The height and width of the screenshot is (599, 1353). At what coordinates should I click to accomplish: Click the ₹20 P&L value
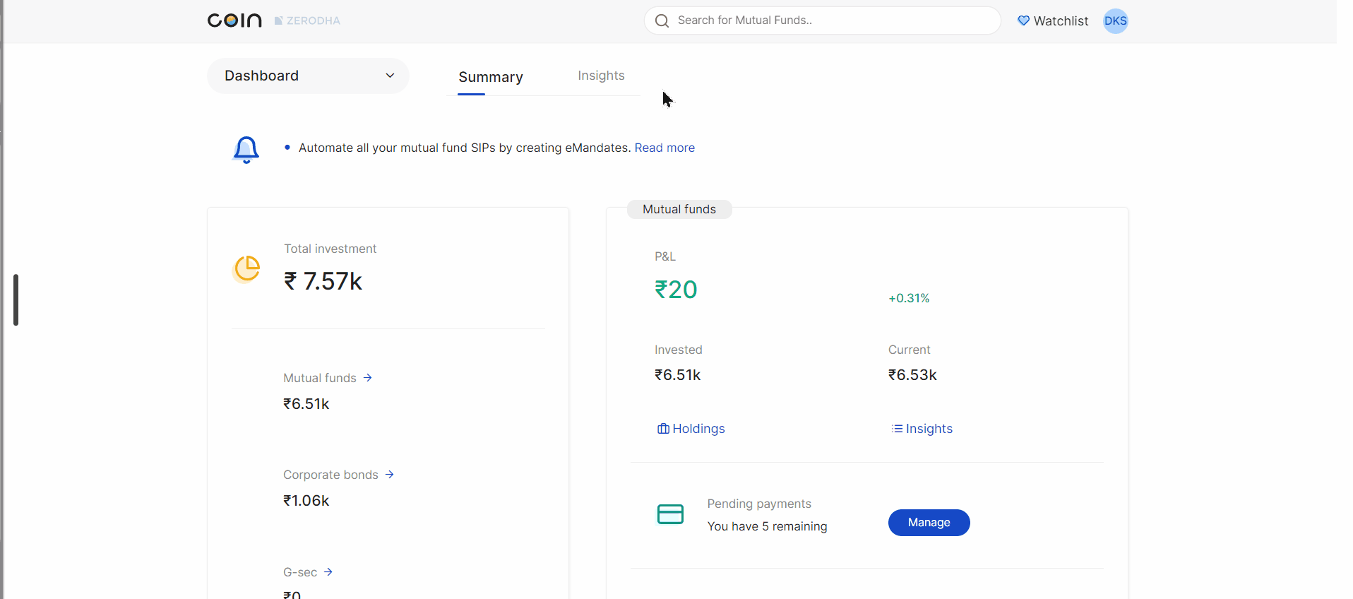tap(676, 290)
